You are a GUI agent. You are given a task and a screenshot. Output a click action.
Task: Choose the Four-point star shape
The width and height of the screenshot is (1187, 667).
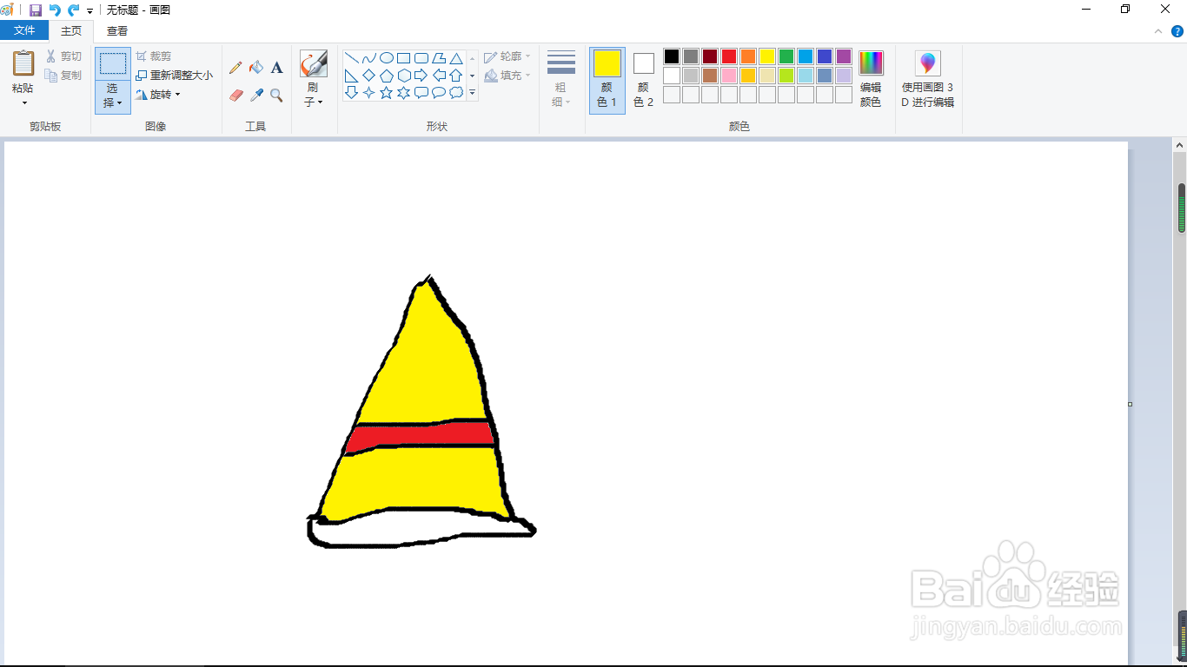pos(369,92)
